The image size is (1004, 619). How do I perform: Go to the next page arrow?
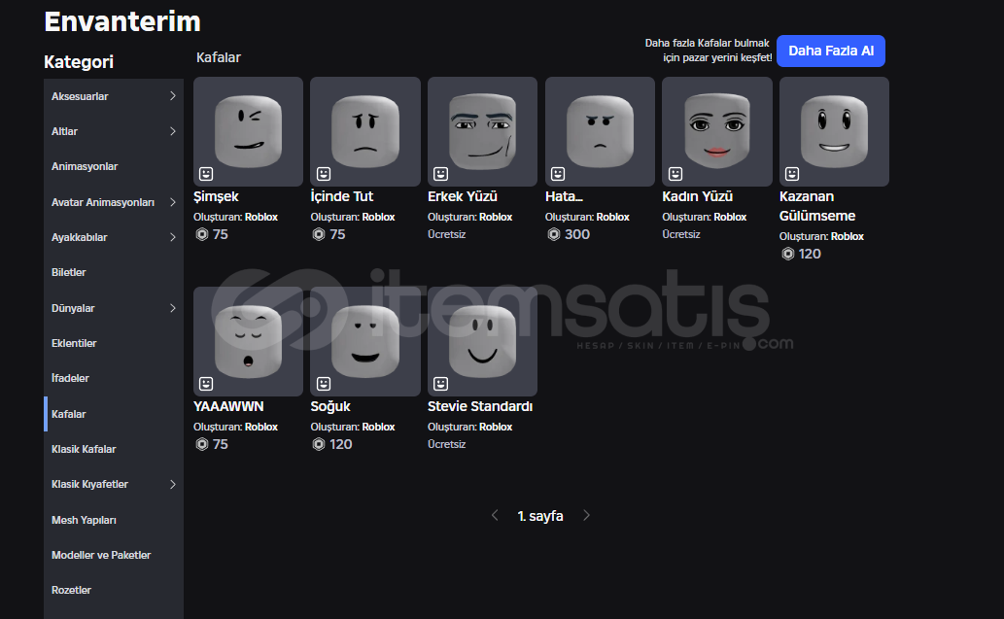coord(586,515)
